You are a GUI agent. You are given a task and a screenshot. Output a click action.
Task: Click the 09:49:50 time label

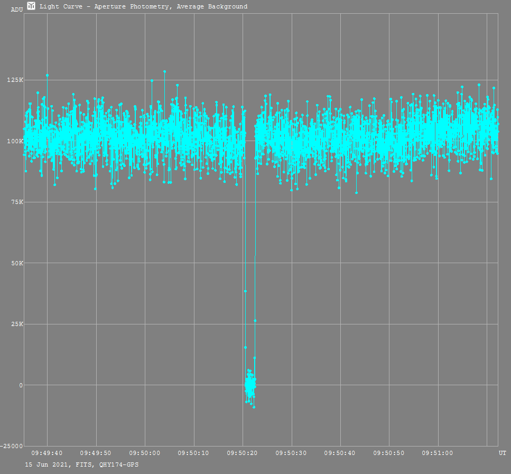click(x=96, y=453)
